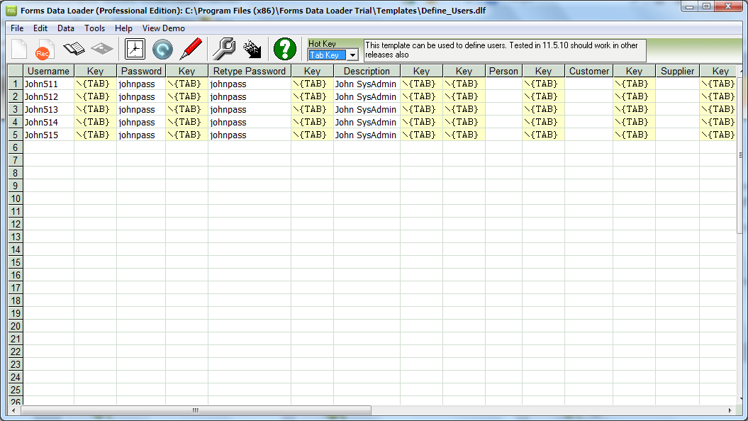
Task: Open the clock delay settings icon
Action: point(135,49)
